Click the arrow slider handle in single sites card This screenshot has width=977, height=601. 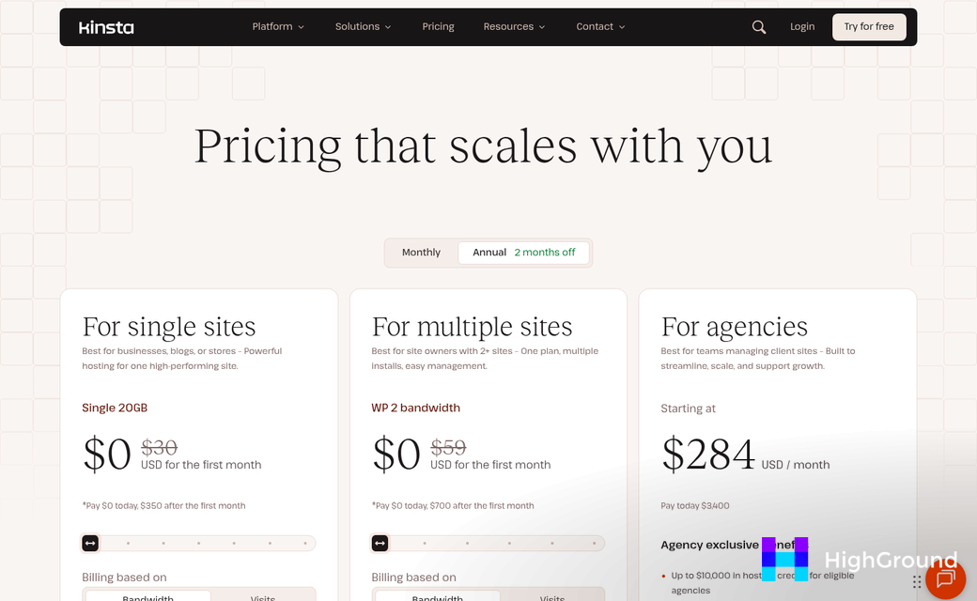[x=90, y=543]
